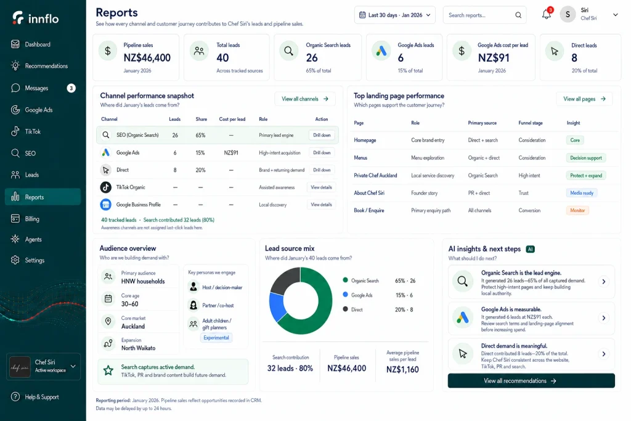Expand the Chef Siri active workspace switcher
The image size is (631, 421).
pos(73,366)
